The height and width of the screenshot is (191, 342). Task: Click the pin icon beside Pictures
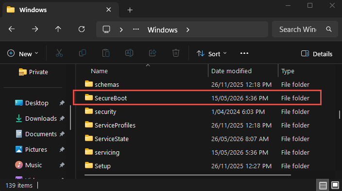click(x=62, y=150)
